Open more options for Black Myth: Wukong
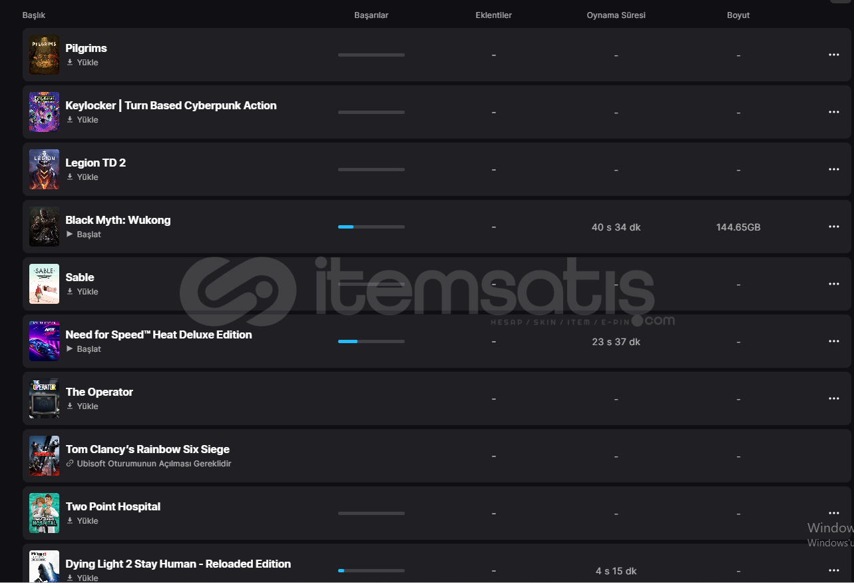This screenshot has width=854, height=583. pos(833,227)
